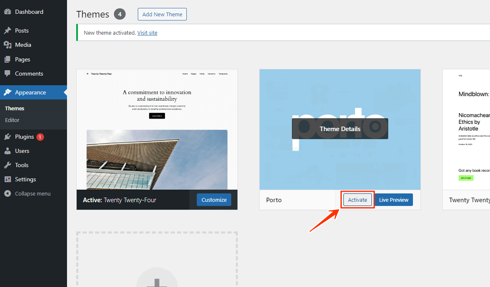Click the Porto theme name label
Screen dimensions: 490x287
(x=274, y=200)
